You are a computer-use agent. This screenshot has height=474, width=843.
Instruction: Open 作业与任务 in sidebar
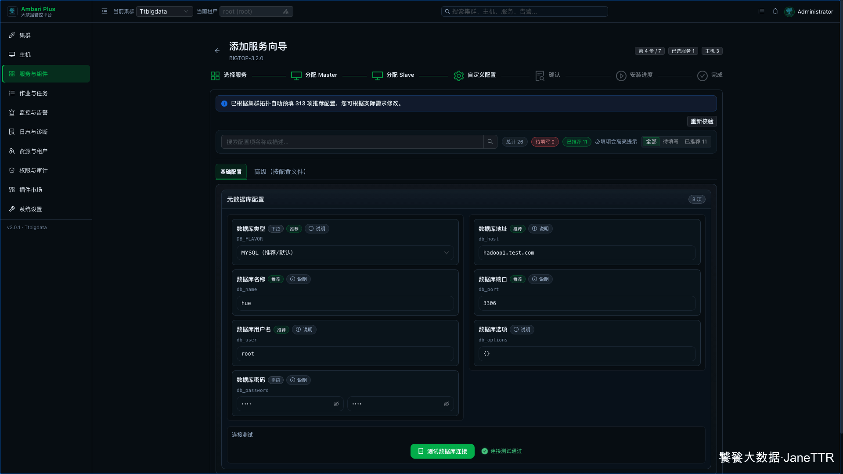click(x=46, y=93)
